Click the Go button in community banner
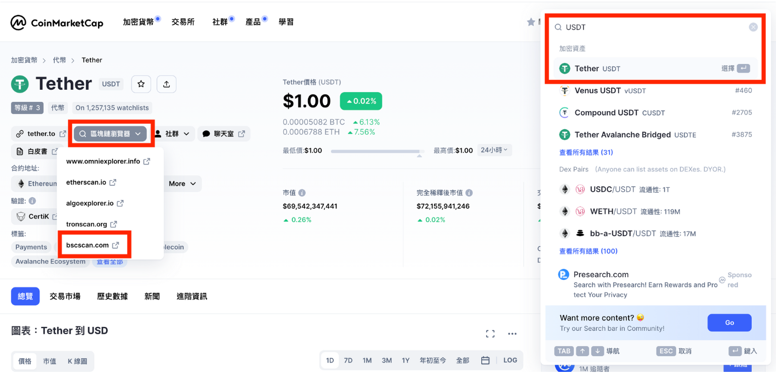Image resolution: width=776 pixels, height=379 pixels. 729,323
